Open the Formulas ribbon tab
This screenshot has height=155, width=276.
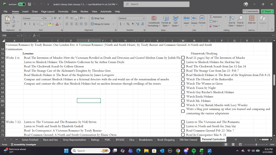63,12
